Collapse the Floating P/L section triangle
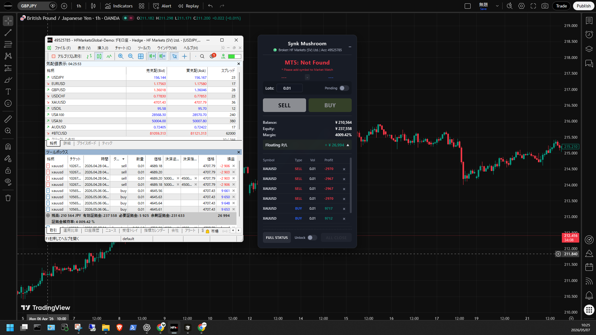Viewport: 596px width, 335px height. pyautogui.click(x=348, y=145)
